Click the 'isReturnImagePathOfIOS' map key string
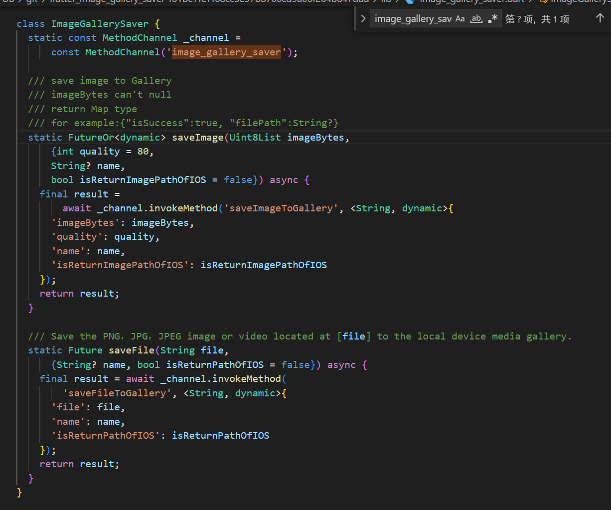Image resolution: width=611 pixels, height=510 pixels. [120, 265]
